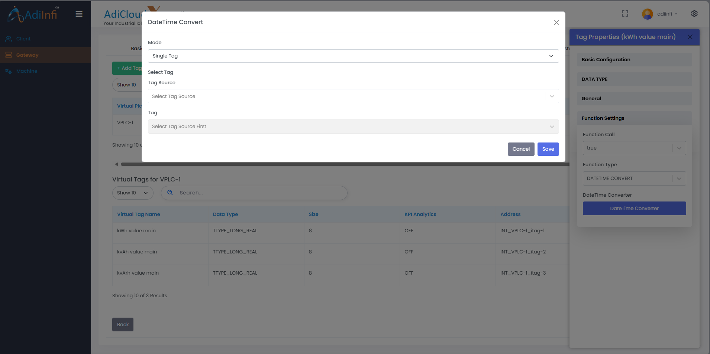This screenshot has width=710, height=354.
Task: Close the DateTime Convert dialog
Action: coord(556,23)
